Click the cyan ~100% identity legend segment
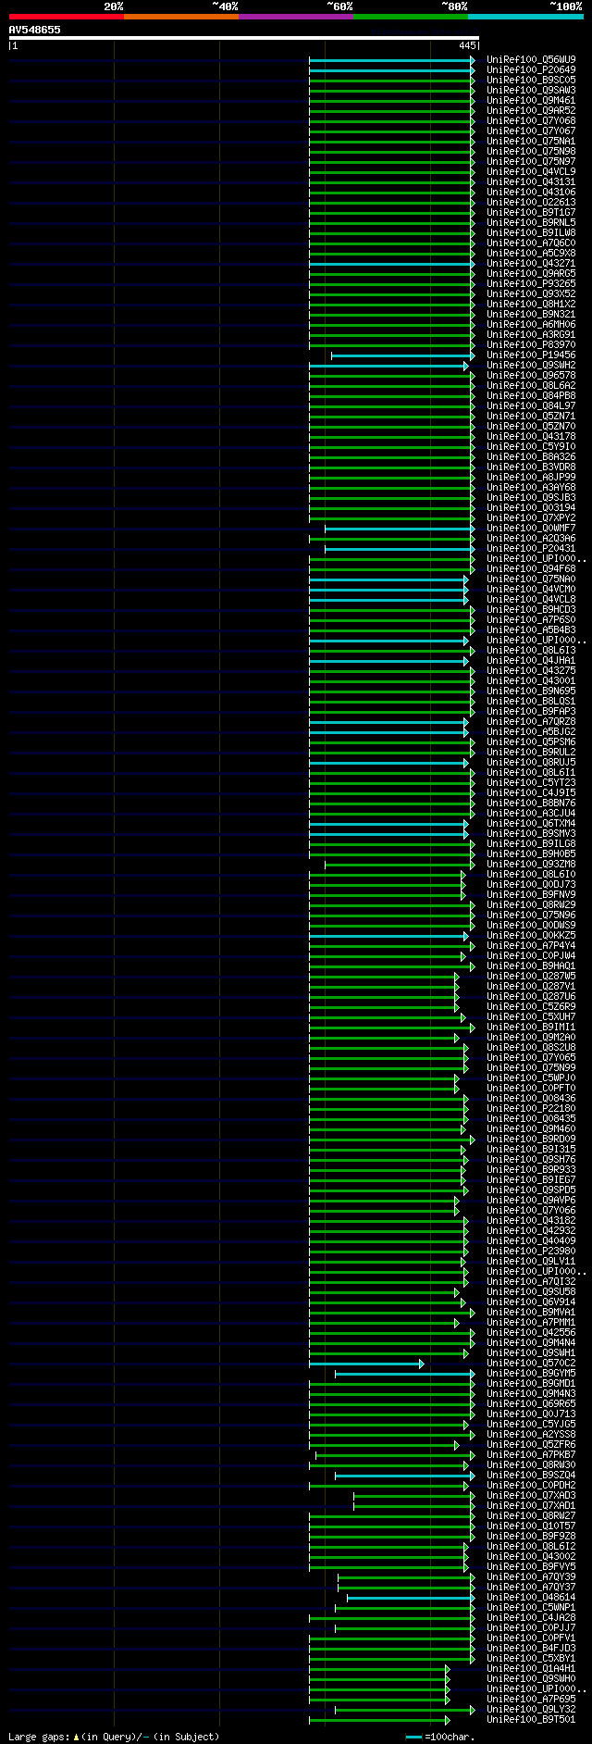 coord(525,17)
